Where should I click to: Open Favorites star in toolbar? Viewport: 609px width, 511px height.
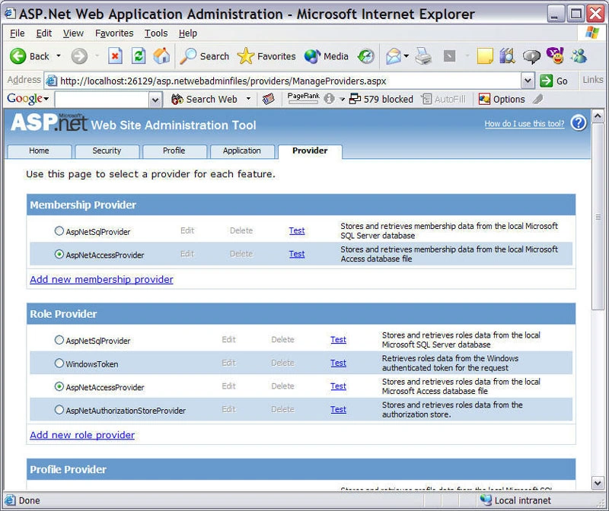(x=245, y=56)
